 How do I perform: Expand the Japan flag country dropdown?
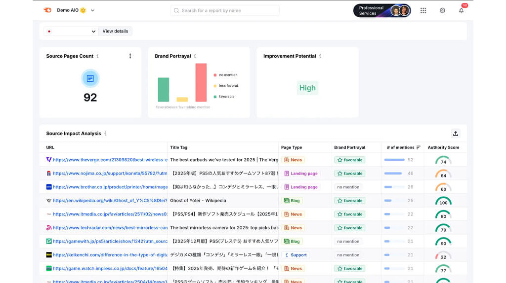click(71, 31)
